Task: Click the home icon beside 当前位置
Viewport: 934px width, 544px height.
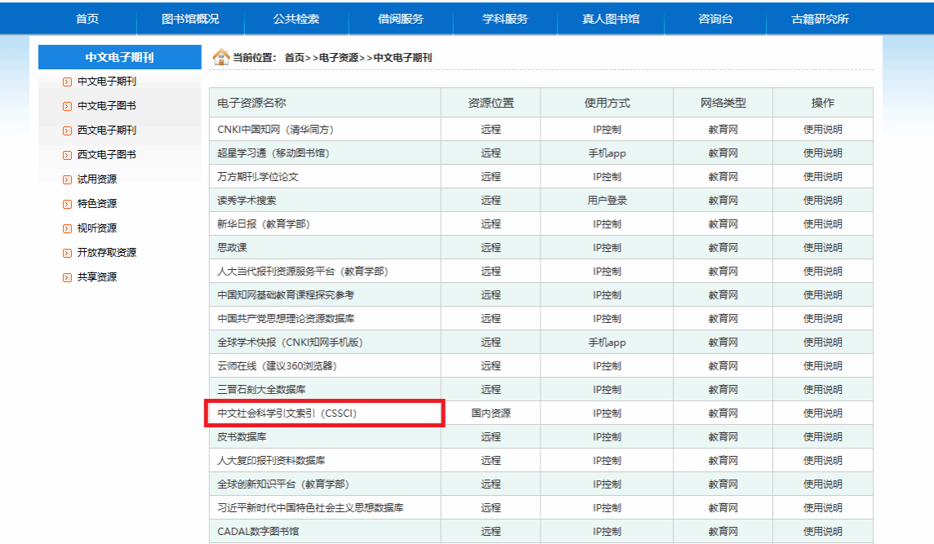Action: click(220, 57)
